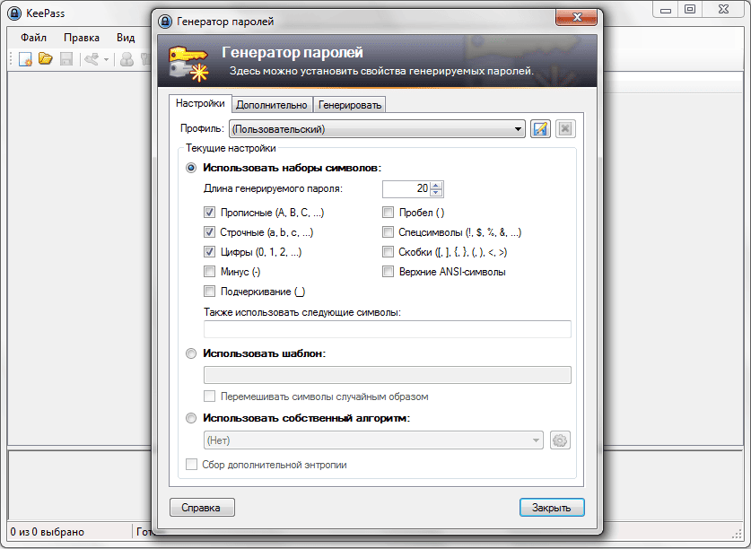Viewport: 751px width, 549px height.
Task: Click the Справка button
Action: pyautogui.click(x=202, y=508)
